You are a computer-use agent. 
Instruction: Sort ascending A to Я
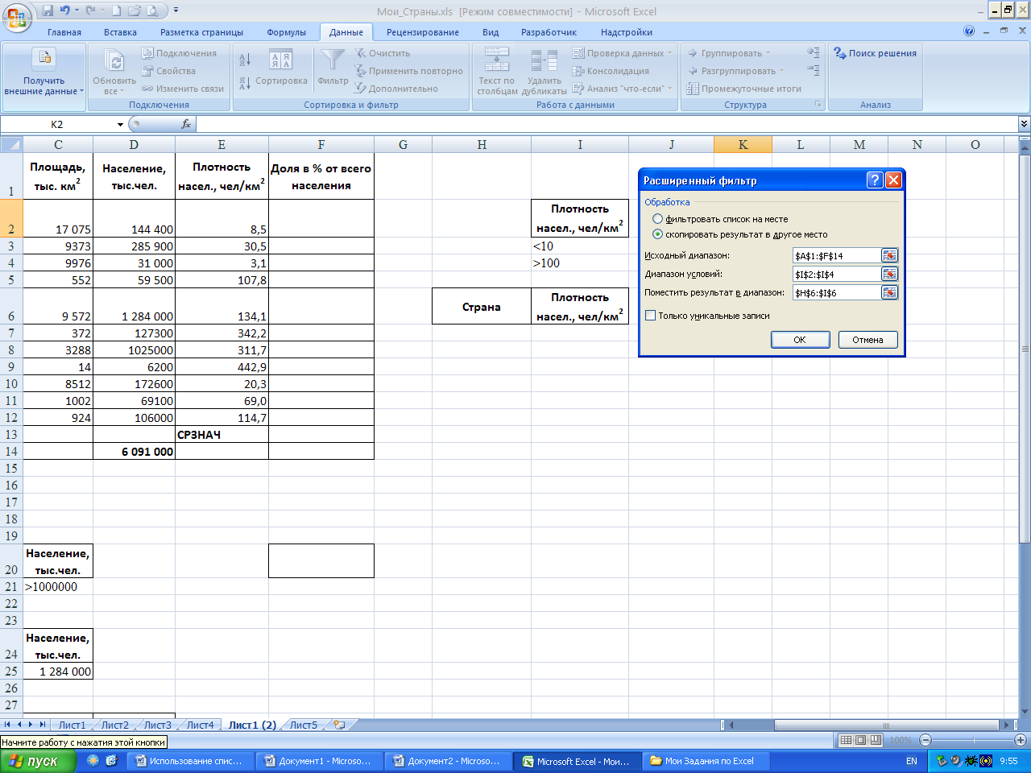click(245, 60)
